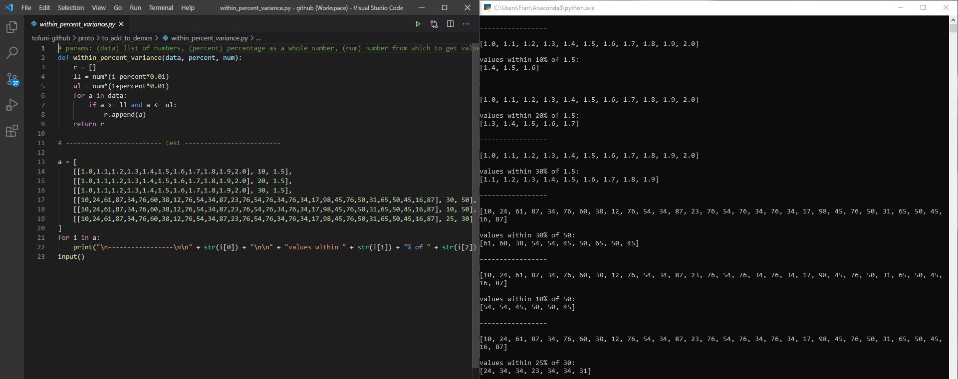Click 'values within 20% of 1.5:' in console
Viewport: 958px width, 379px height.
529,115
